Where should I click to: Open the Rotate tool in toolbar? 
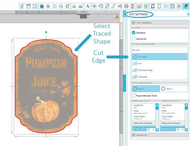coord(101,6)
